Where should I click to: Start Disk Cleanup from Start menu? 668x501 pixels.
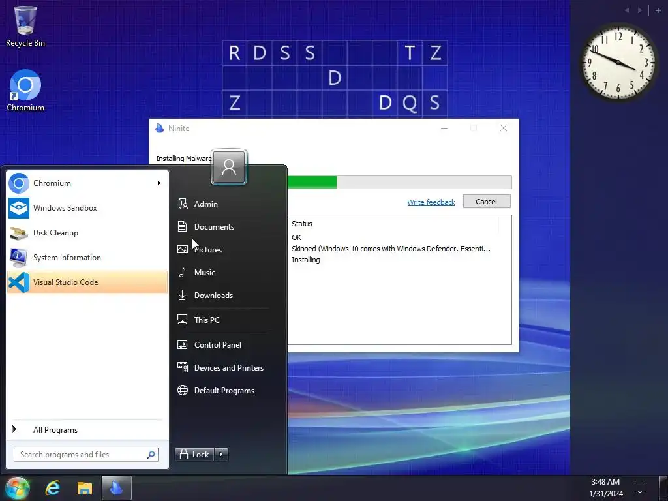[x=87, y=233]
